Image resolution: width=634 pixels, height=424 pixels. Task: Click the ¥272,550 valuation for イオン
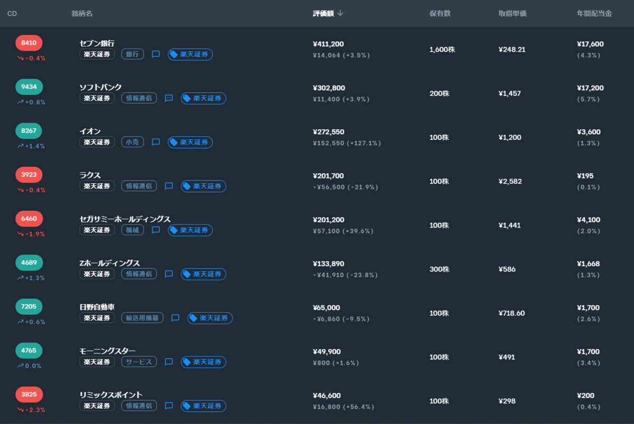tap(328, 131)
